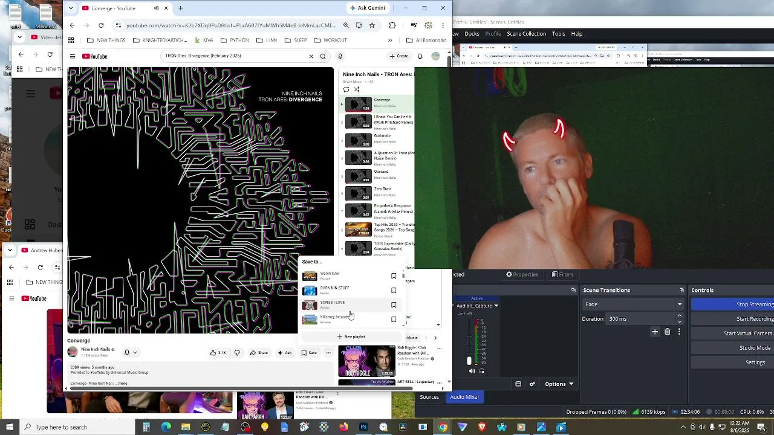Screen dimensions: 774x435
Task: Zoom icon in the address bar
Action: click(x=346, y=25)
